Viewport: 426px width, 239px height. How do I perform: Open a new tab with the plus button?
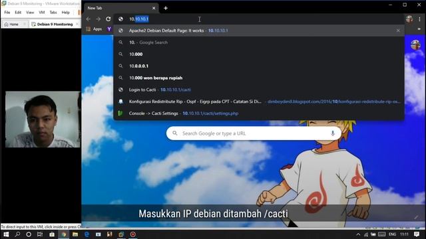click(x=166, y=8)
